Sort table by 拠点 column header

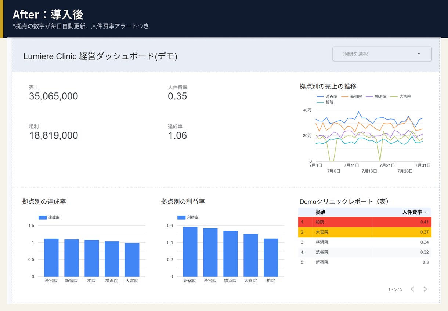320,212
